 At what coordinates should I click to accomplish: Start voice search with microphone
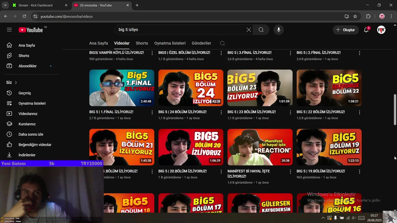[279, 30]
